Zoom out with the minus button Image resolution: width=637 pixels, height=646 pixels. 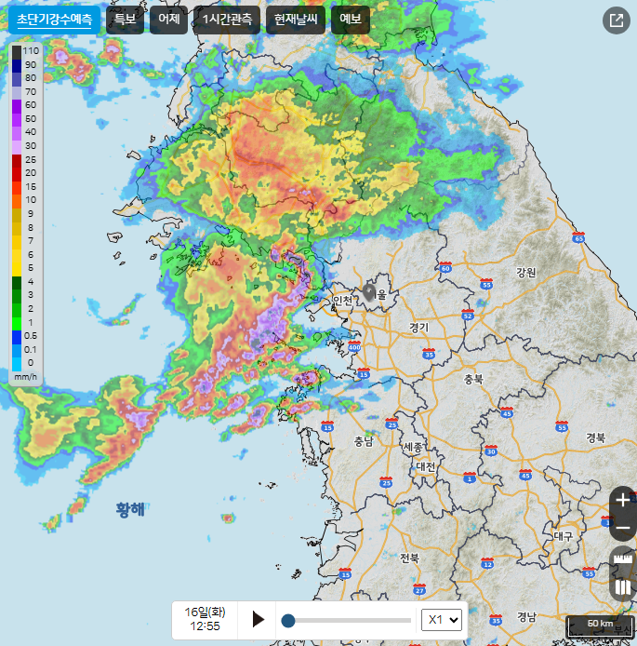pos(622,528)
